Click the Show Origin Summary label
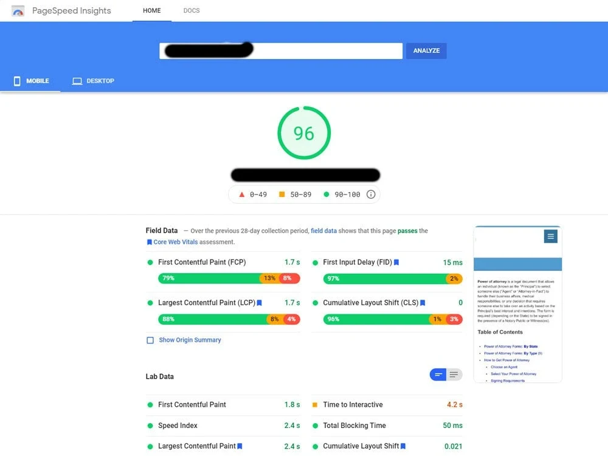The width and height of the screenshot is (608, 456). [x=190, y=340]
